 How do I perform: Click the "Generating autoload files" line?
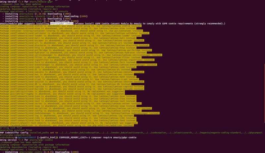[16, 130]
